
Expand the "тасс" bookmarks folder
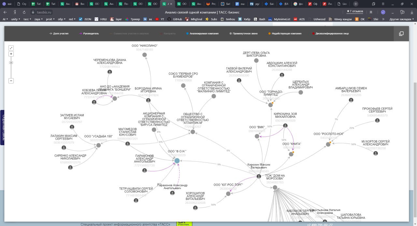coord(27,19)
